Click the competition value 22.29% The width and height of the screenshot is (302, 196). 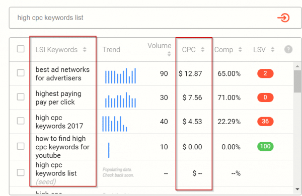229,122
